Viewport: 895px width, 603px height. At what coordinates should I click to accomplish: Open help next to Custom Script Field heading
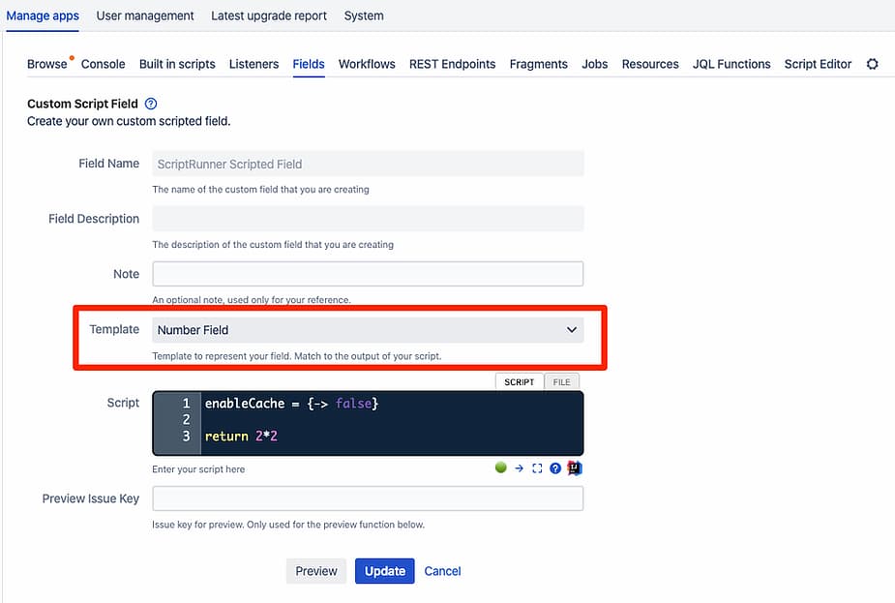[150, 104]
